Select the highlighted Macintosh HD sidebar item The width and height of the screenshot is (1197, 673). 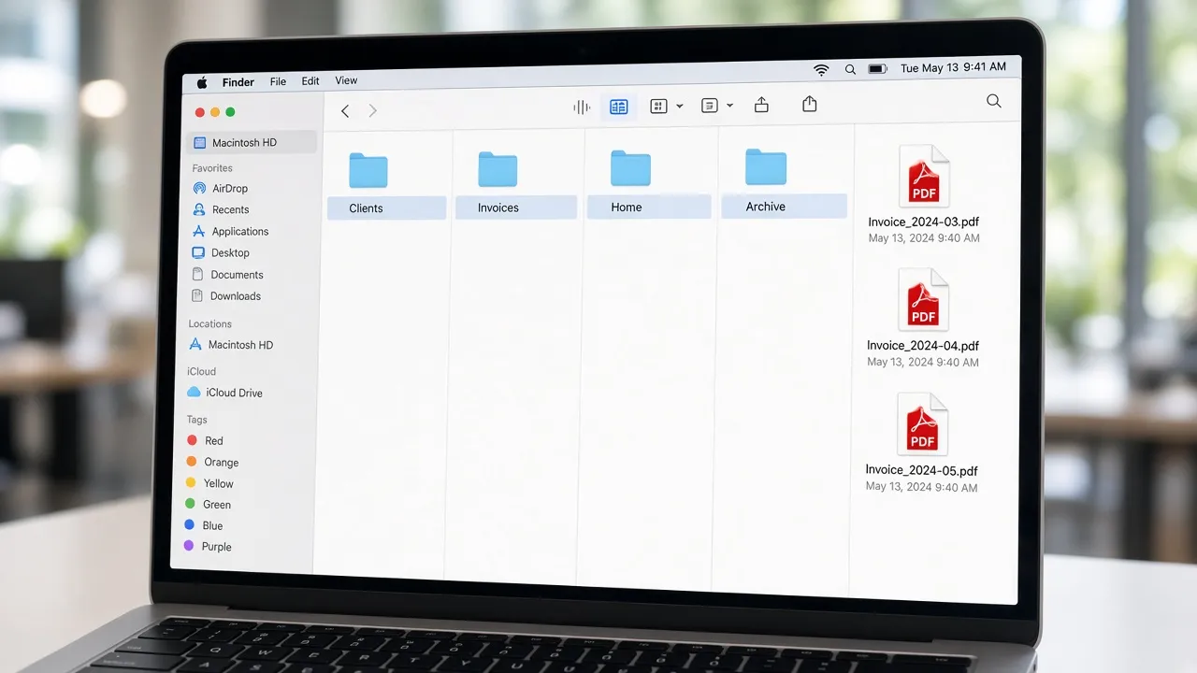[252, 143]
